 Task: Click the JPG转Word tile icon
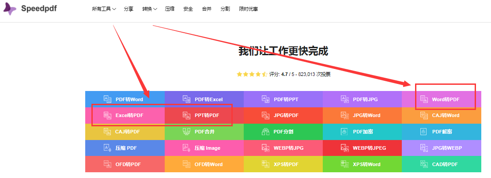coord(345,115)
